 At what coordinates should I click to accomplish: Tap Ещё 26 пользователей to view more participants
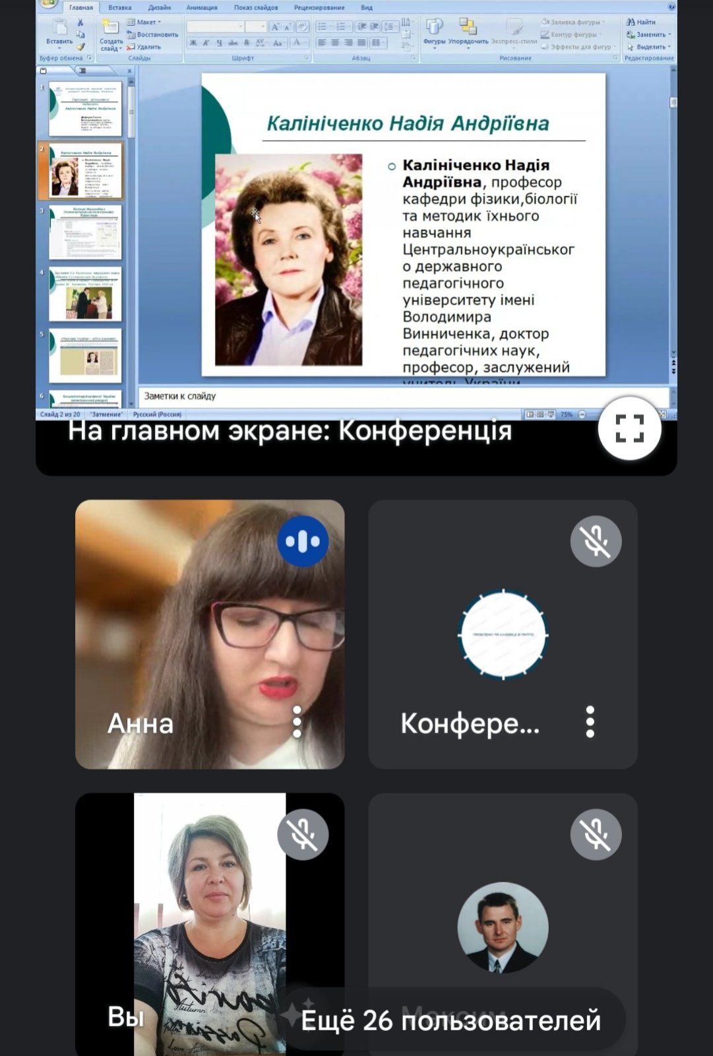click(x=451, y=1020)
